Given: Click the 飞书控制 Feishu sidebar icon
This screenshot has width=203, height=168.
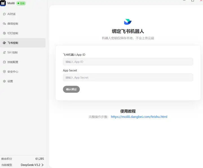Looking at the screenshot, I should (x=4, y=43).
